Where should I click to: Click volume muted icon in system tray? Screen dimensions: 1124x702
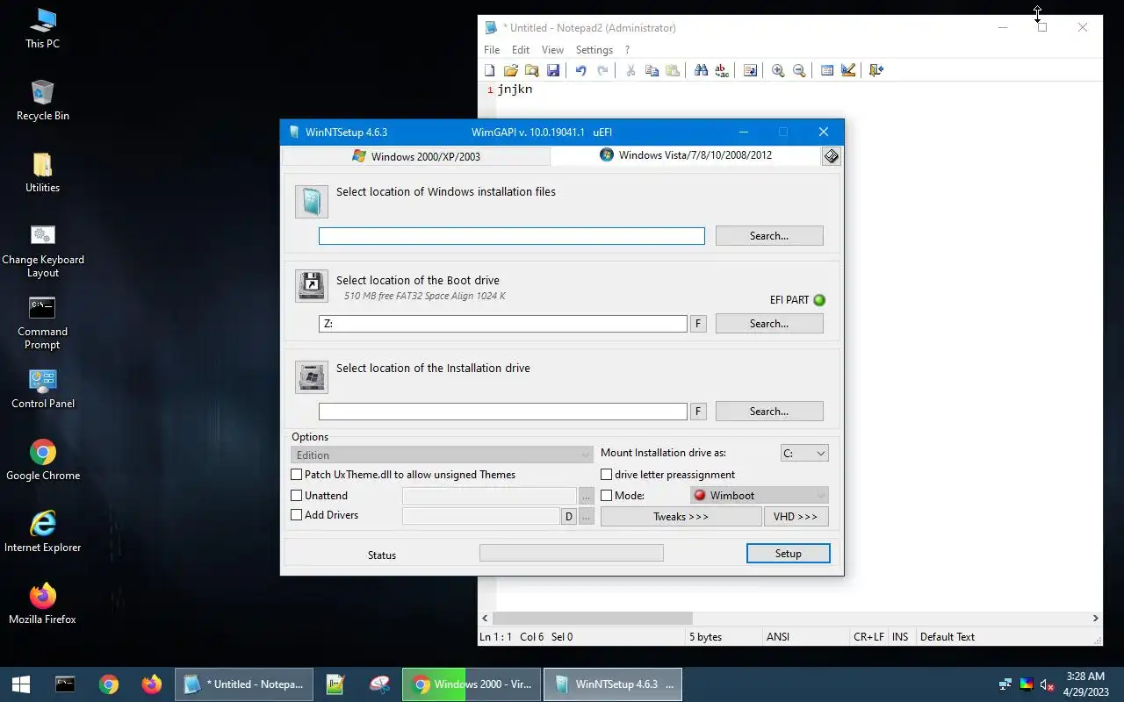[1047, 684]
